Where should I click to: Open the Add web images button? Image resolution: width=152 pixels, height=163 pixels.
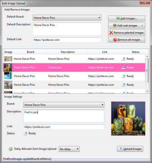(x=126, y=26)
